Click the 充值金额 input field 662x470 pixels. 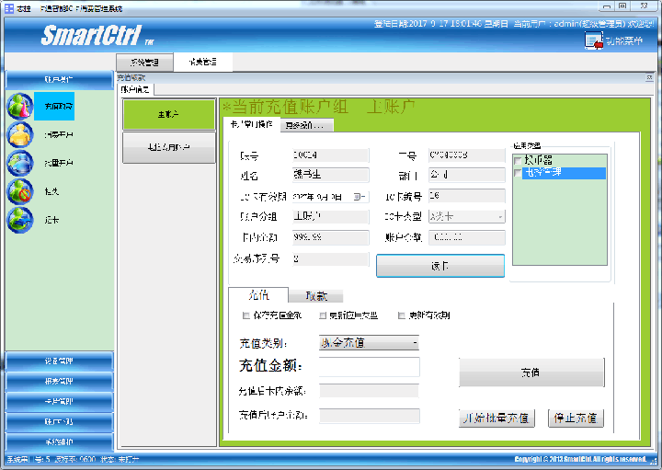369,367
